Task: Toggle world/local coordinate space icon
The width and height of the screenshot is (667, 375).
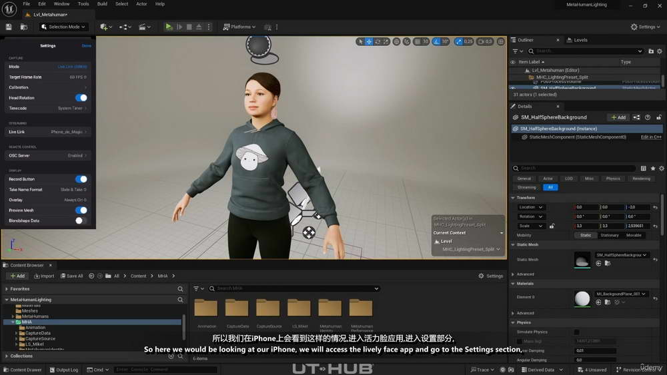Action: pyautogui.click(x=396, y=41)
